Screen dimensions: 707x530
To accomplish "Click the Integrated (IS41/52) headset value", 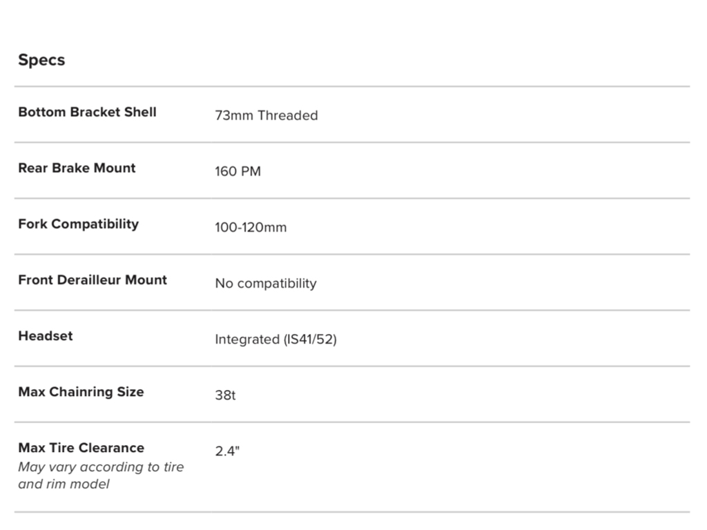I will pos(275,339).
